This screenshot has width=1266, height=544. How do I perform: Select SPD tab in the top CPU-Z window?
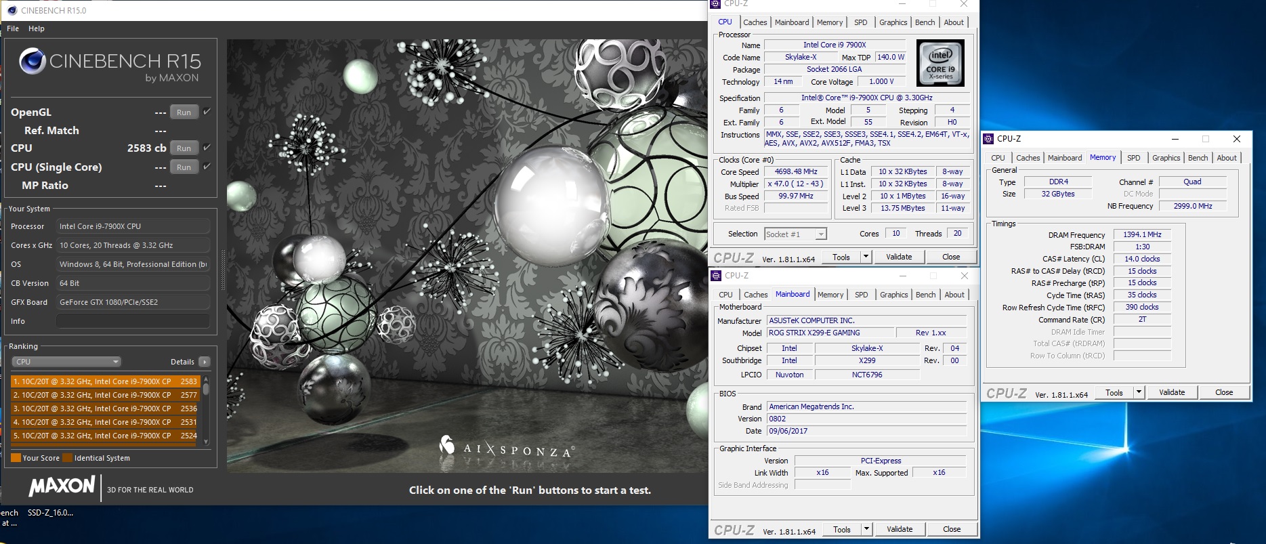point(860,22)
